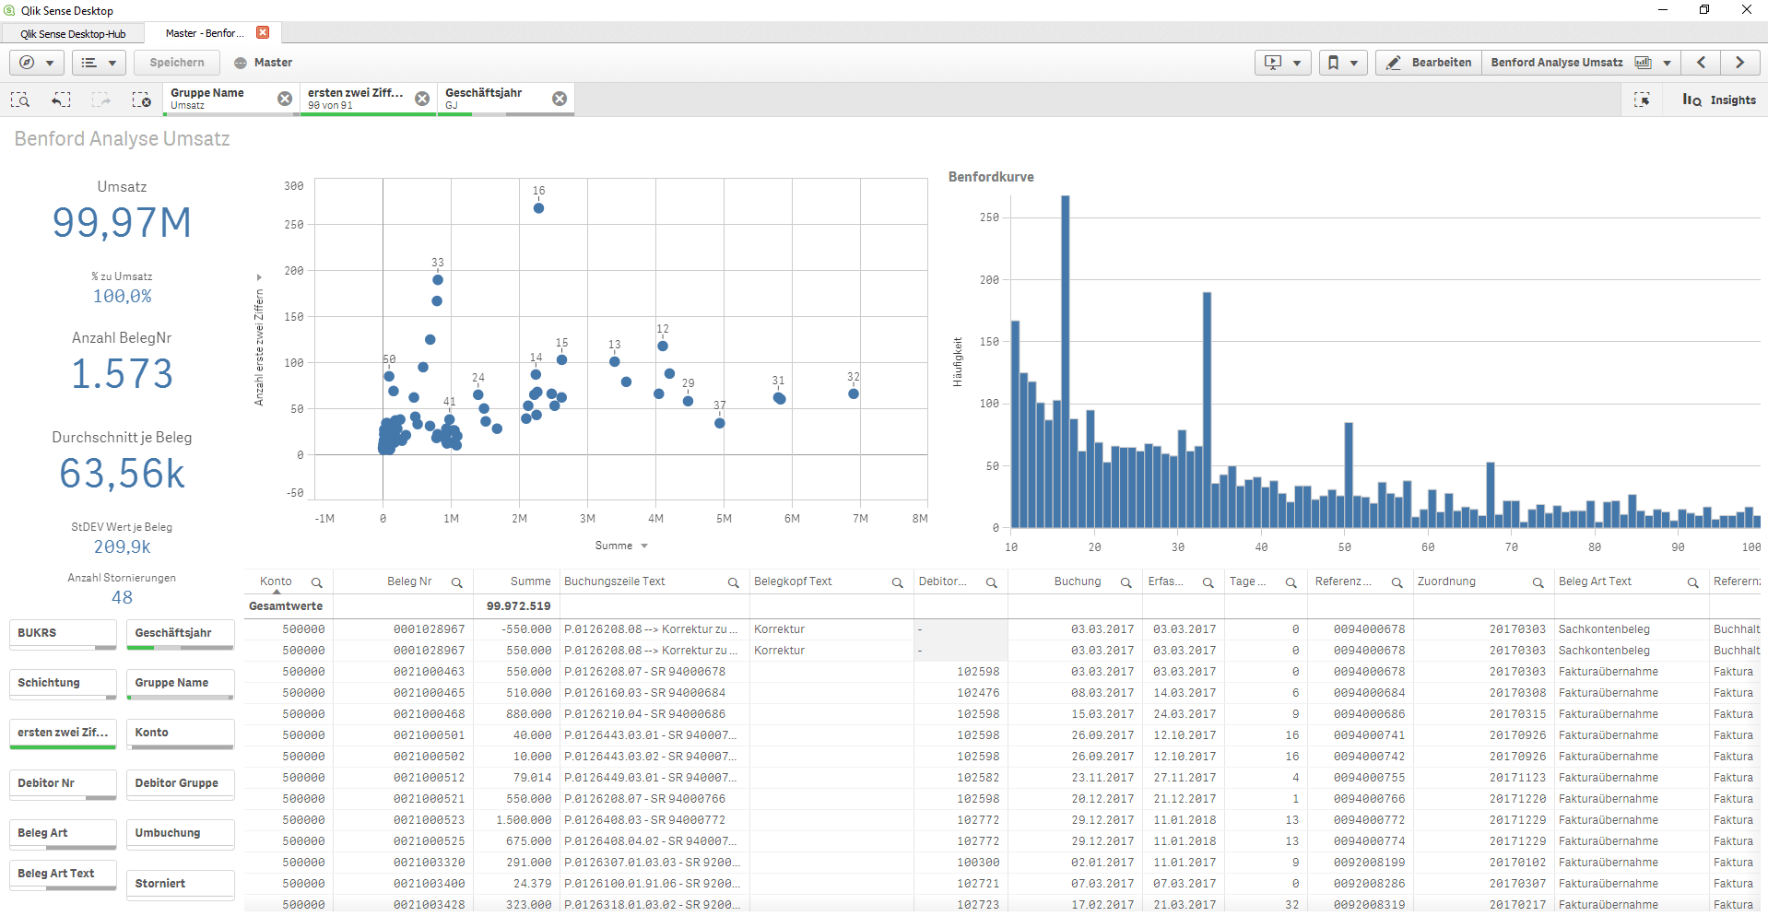
Task: Clear all selections icon
Action: pyautogui.click(x=141, y=100)
